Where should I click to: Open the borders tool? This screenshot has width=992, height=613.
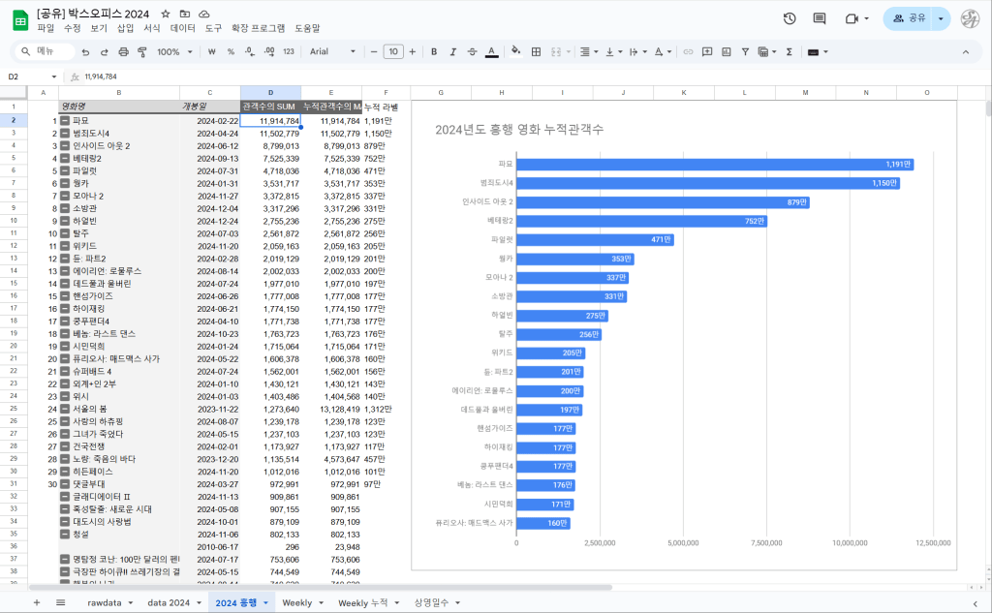pos(537,51)
